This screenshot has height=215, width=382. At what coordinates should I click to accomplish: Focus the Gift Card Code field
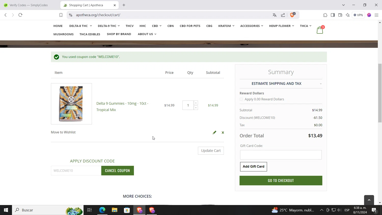(281, 155)
